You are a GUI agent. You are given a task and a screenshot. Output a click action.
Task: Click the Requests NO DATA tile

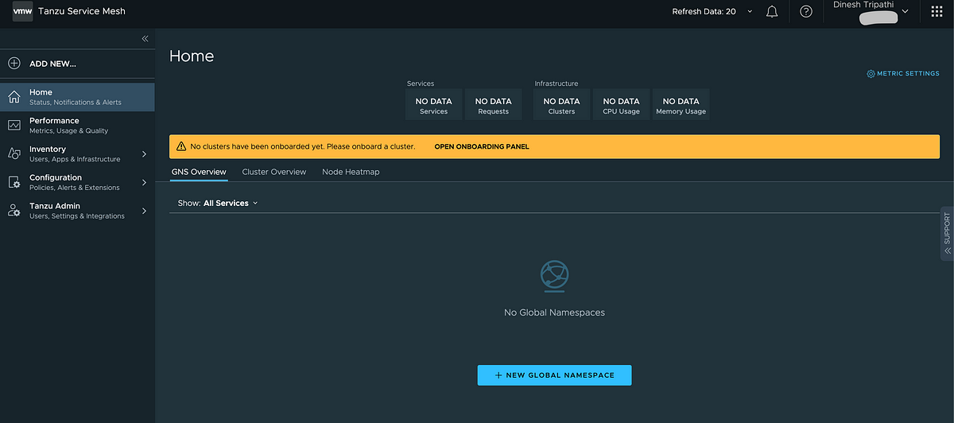[x=493, y=104]
